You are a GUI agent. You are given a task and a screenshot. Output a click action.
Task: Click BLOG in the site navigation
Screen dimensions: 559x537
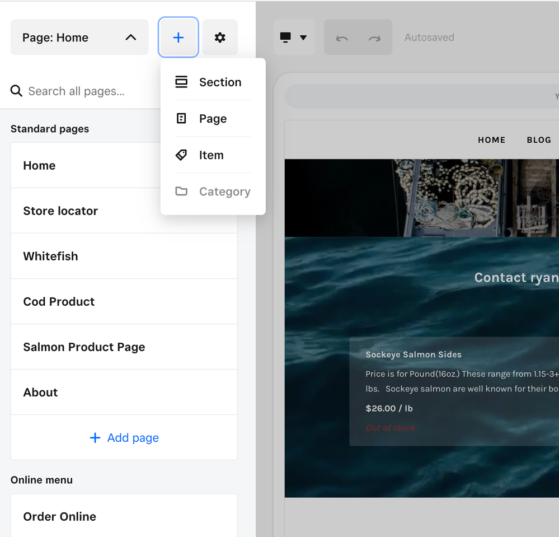[x=539, y=140]
